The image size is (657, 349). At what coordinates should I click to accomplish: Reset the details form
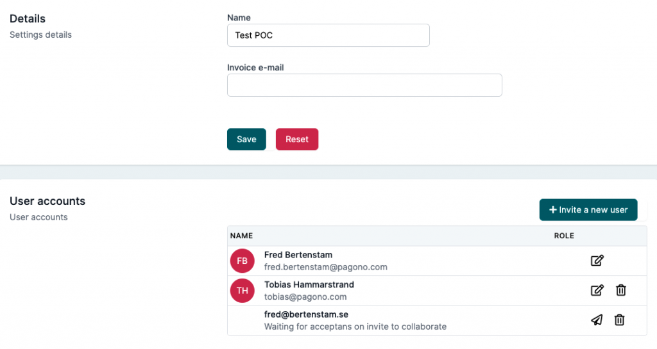297,139
